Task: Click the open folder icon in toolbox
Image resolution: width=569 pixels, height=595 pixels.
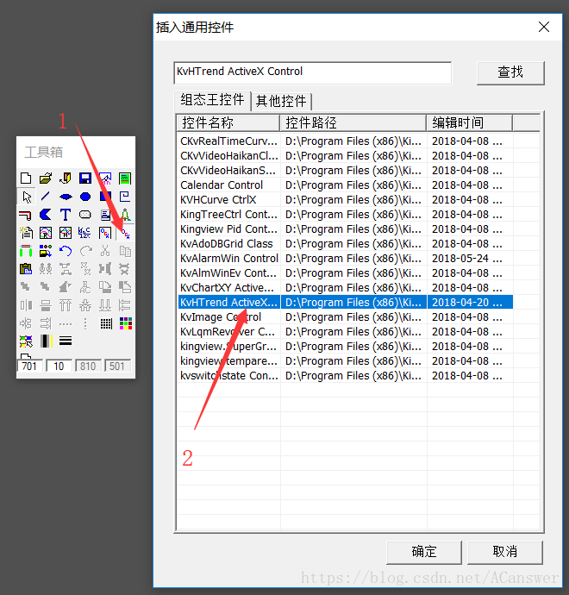Action: coord(46,178)
